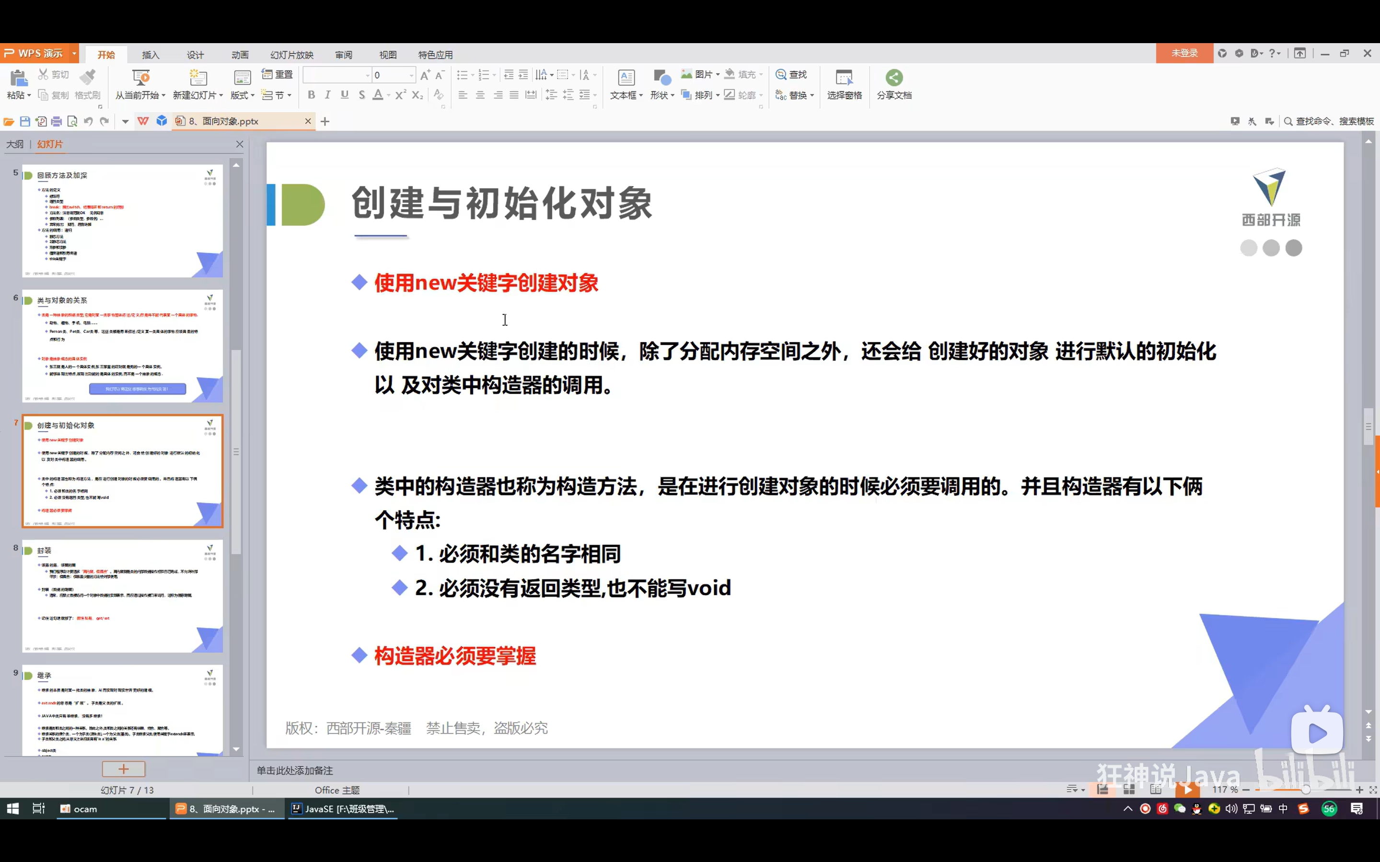The width and height of the screenshot is (1380, 862).
Task: Click the 未登录 login button
Action: (1184, 53)
